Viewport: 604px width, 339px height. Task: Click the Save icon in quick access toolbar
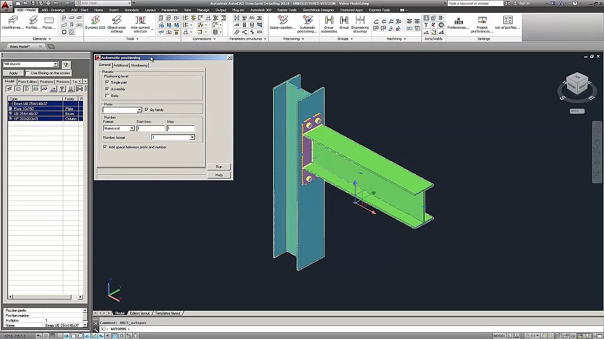point(33,3)
